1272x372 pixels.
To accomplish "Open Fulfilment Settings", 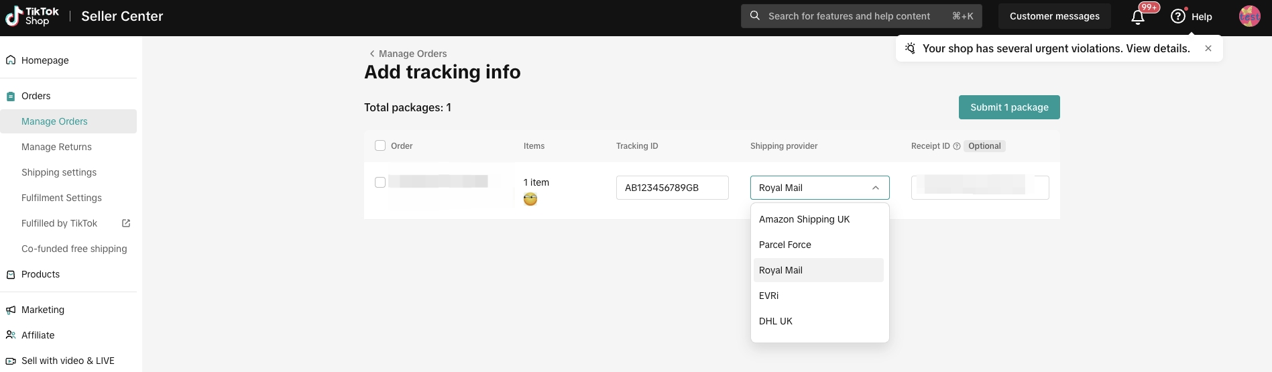I will [x=62, y=198].
